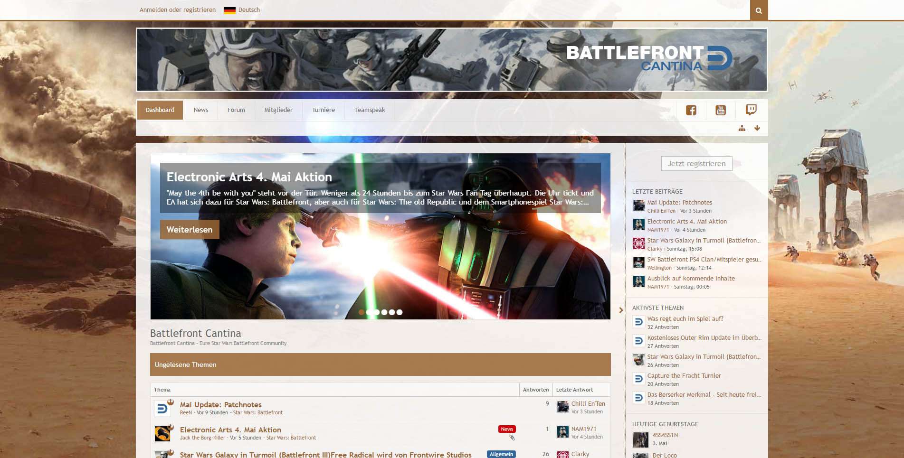
Task: Open the Turniere tab
Action: (x=324, y=110)
